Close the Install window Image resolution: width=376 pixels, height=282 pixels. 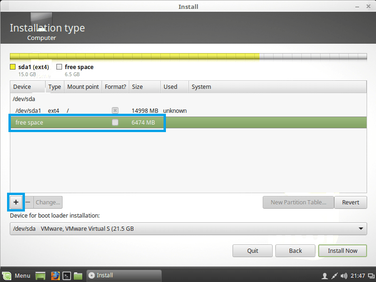tap(368, 7)
